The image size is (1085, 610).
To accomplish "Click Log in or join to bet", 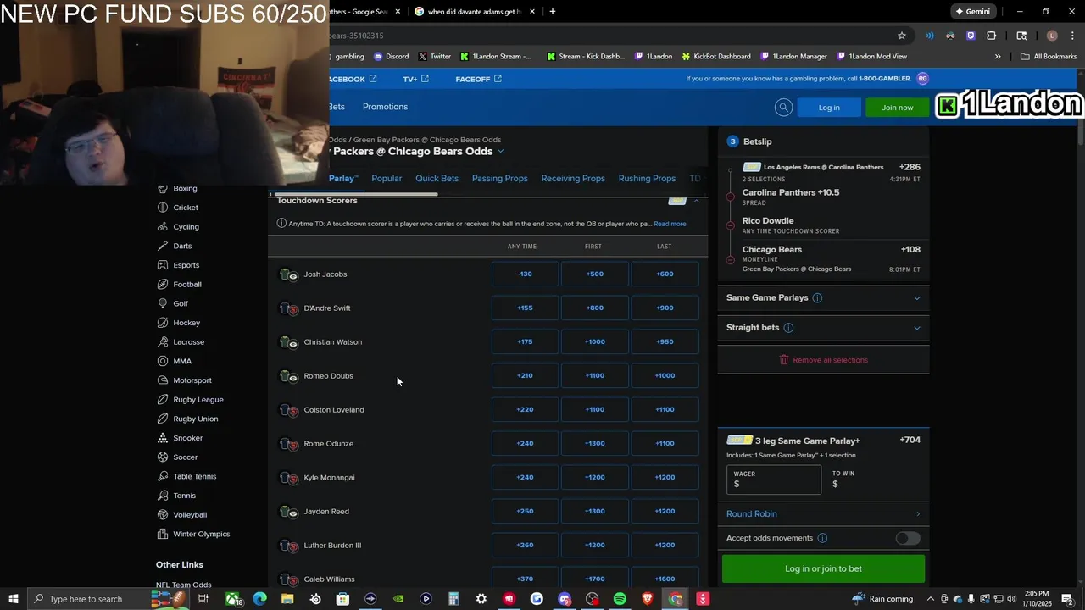I will pyautogui.click(x=823, y=569).
